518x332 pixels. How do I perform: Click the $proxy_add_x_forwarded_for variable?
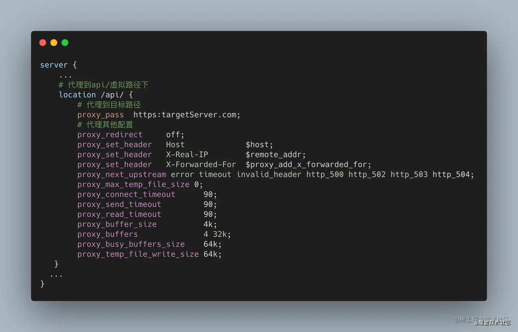[308, 164]
